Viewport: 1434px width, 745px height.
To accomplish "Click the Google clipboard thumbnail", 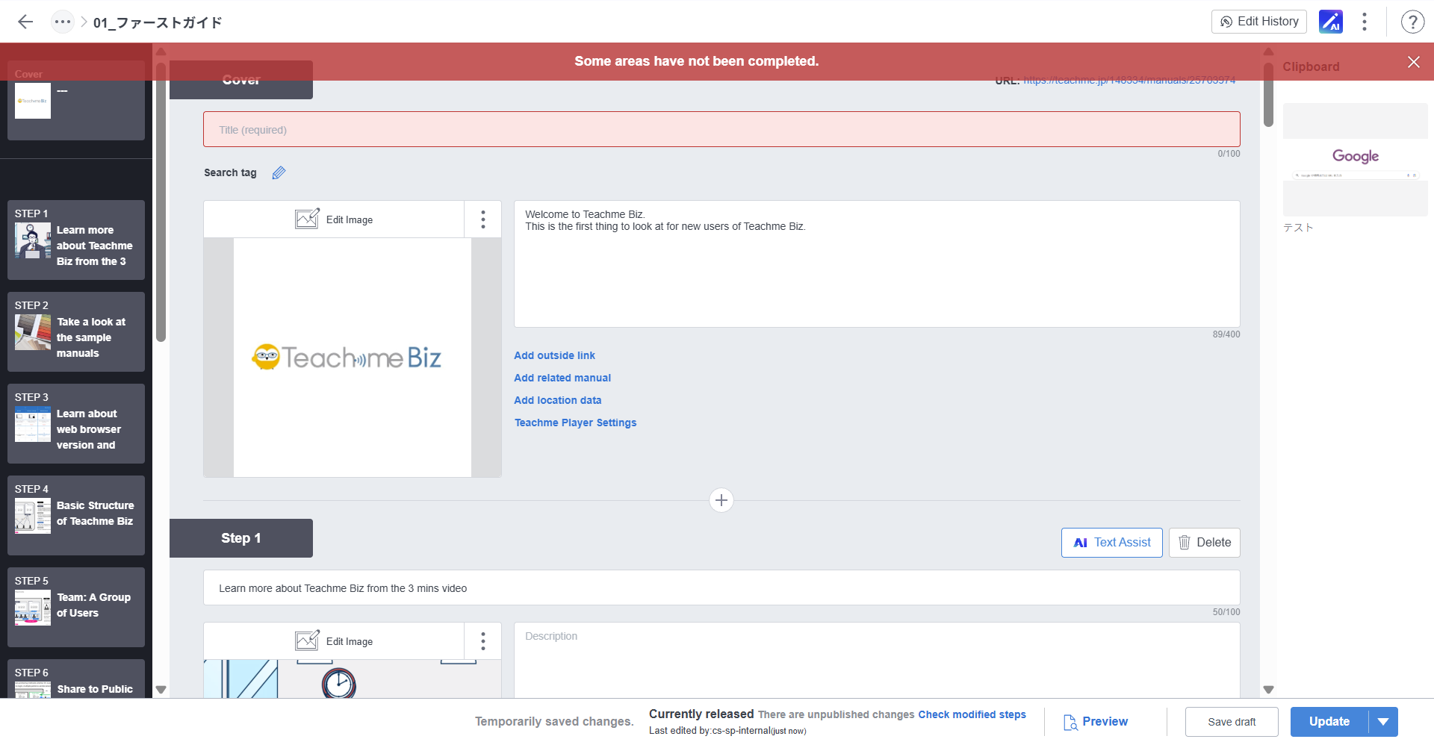I will [1355, 160].
